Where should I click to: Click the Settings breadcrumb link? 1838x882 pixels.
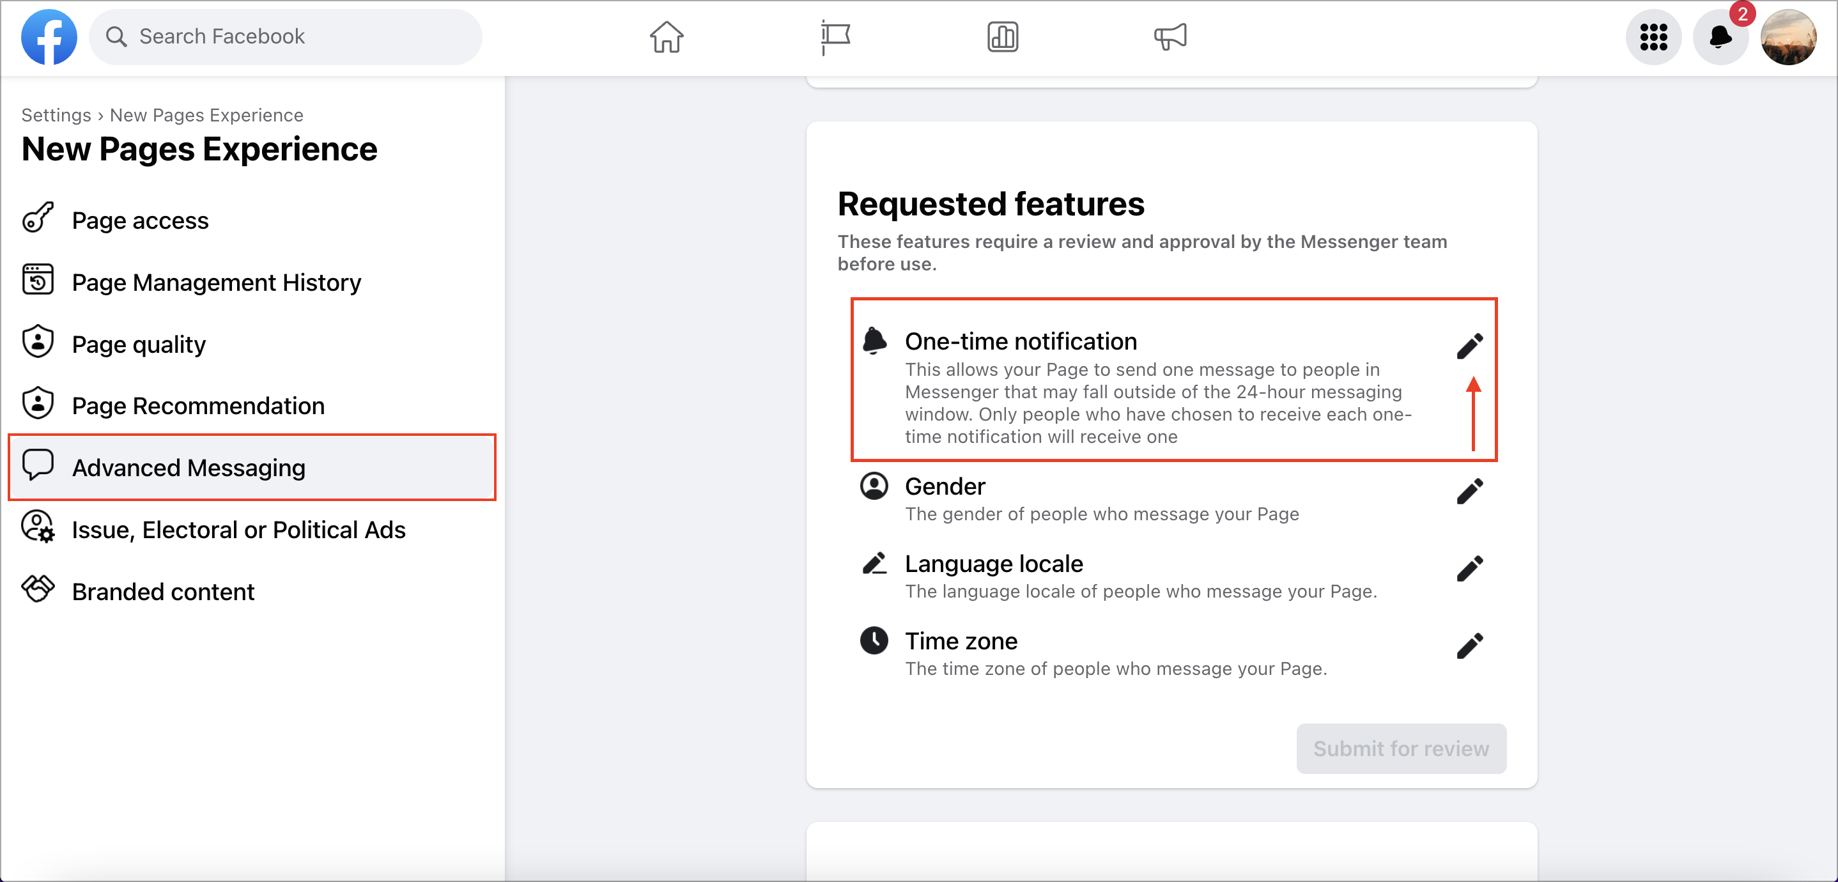[56, 115]
